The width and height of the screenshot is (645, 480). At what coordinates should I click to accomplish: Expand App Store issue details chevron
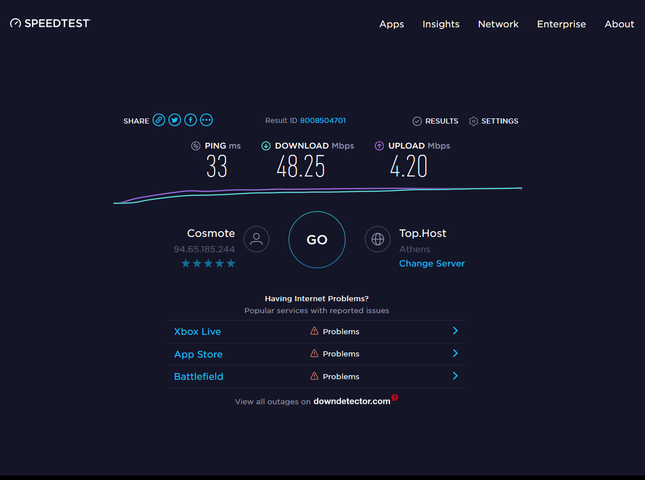tap(455, 354)
